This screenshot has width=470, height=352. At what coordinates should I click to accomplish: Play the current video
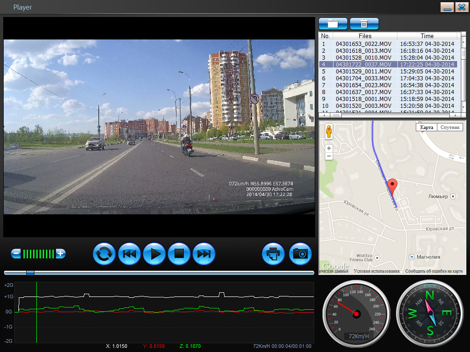coord(154,254)
